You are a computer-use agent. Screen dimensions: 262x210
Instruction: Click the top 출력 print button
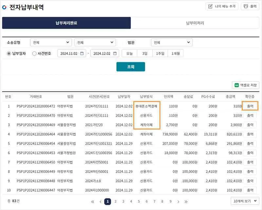(x=250, y=6)
